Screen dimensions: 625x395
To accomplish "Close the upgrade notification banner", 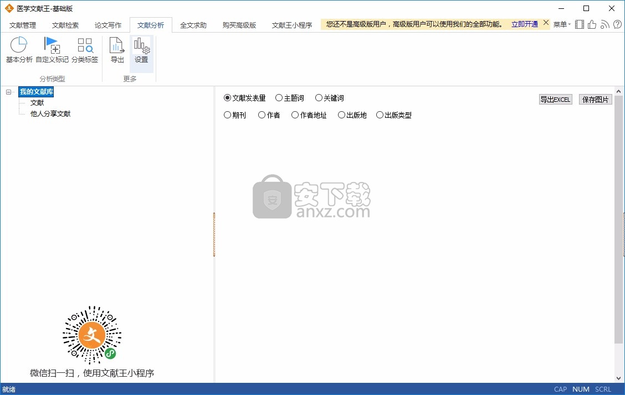I will point(546,23).
